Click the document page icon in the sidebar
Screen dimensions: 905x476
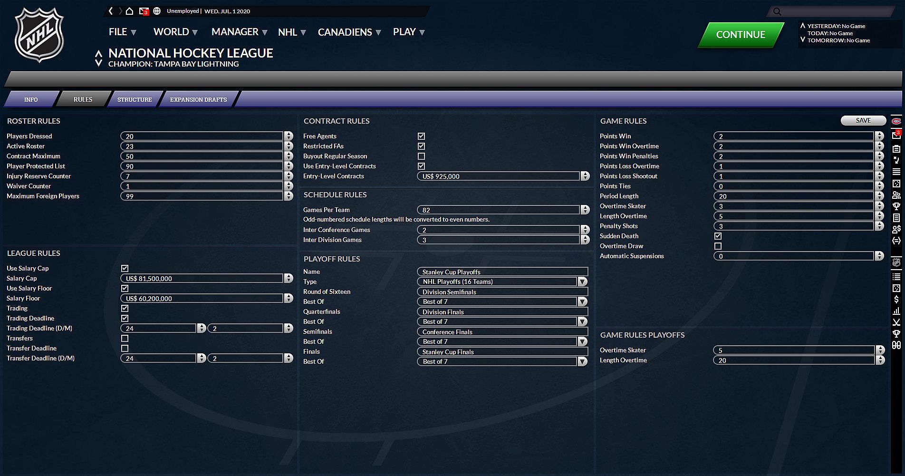(x=896, y=218)
